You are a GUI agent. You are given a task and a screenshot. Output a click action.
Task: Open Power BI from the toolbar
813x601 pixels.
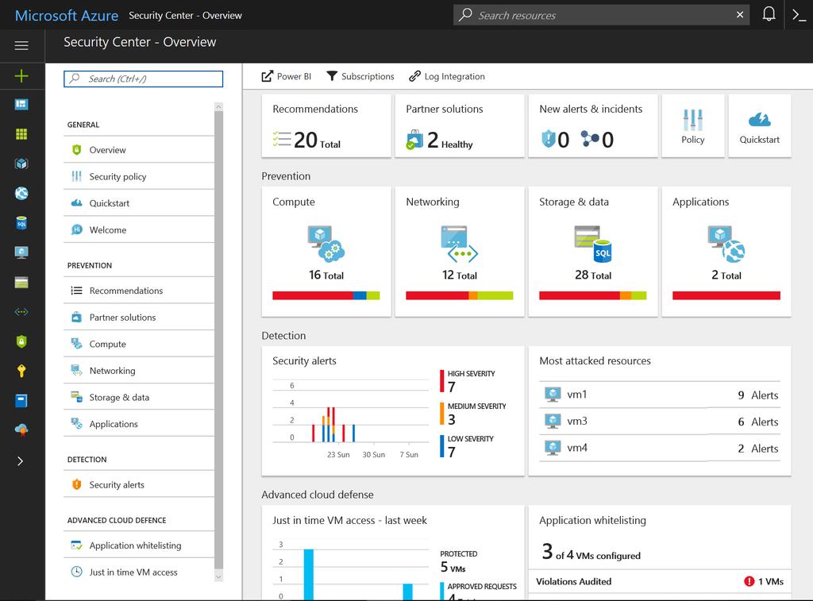[286, 76]
